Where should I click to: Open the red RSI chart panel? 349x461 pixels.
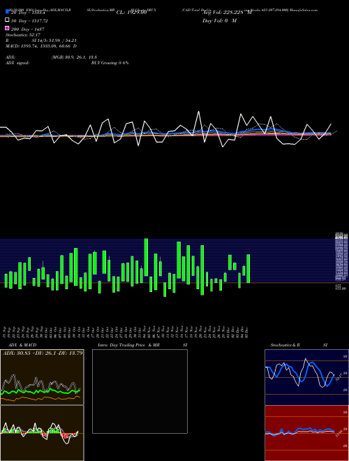tap(306, 433)
